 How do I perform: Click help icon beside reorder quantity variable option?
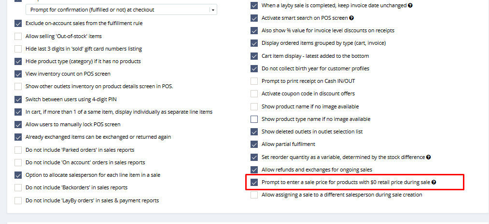point(429,157)
